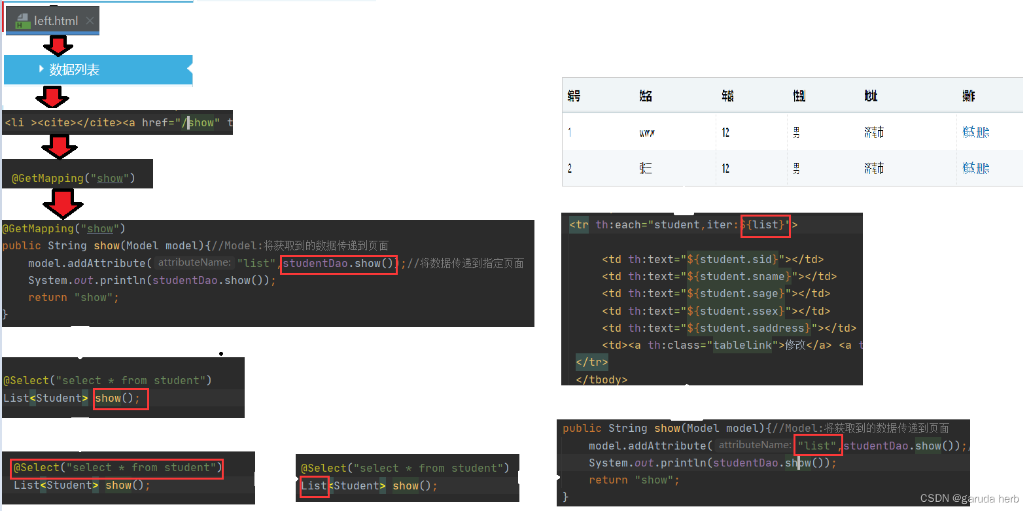This screenshot has width=1029, height=511.
Task: Click the ${student.sname} table cell line
Action: click(720, 276)
